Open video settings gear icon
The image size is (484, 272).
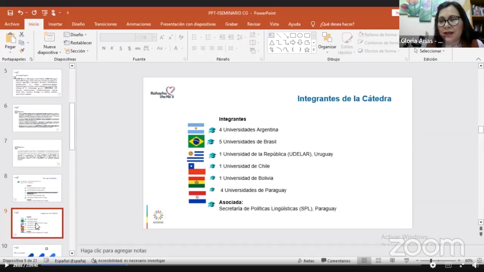click(x=433, y=265)
